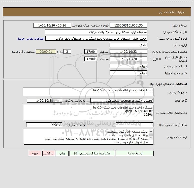Click goods need date 1400/10/28
194x188 pixels.
(x=45, y=100)
